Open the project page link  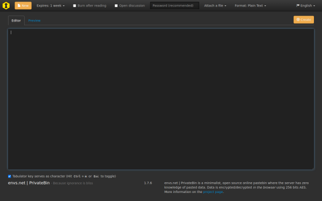(x=213, y=192)
